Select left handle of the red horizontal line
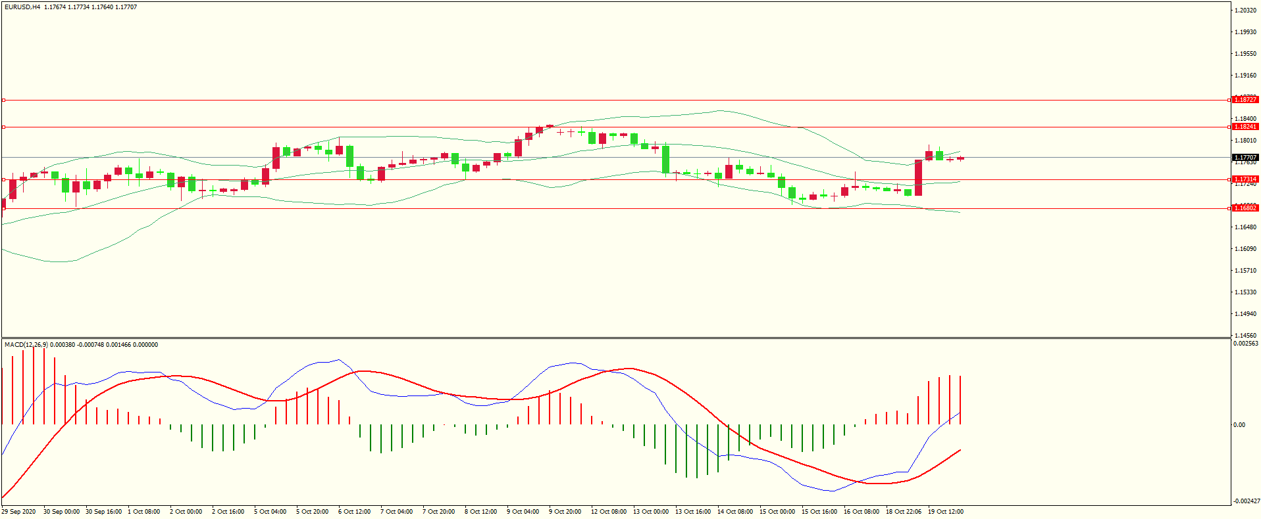The width and height of the screenshot is (1261, 519). pyautogui.click(x=3, y=101)
